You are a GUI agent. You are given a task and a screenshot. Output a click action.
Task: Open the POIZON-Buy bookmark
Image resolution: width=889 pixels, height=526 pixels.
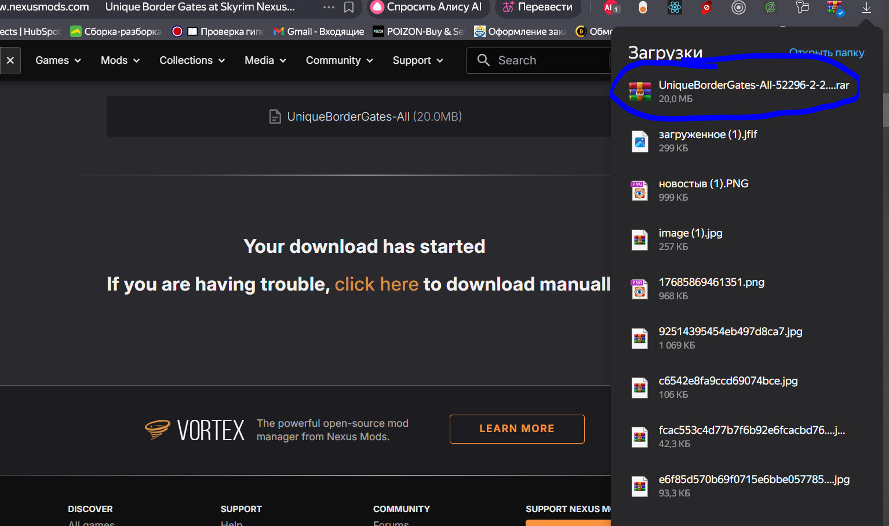tap(418, 31)
